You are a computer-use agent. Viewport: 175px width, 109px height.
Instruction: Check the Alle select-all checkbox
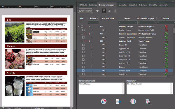[x=82, y=22]
